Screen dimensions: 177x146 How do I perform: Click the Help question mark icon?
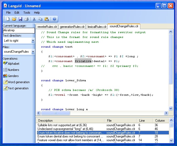[x=54, y=19]
